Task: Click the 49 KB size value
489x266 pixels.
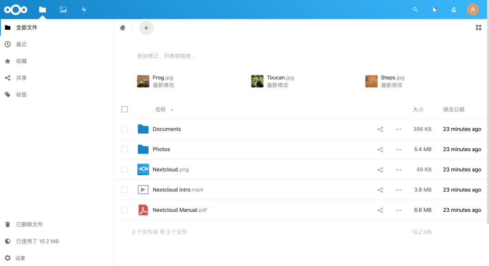Action: pos(424,169)
